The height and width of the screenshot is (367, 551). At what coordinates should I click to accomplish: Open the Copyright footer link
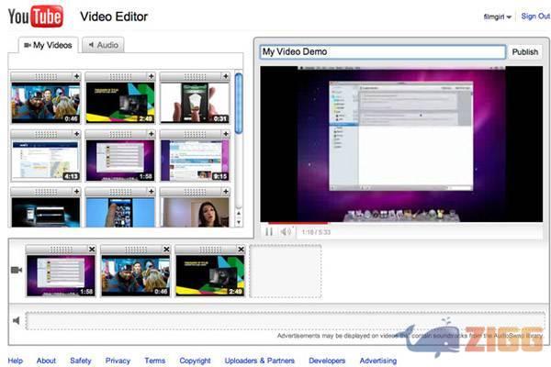195,361
